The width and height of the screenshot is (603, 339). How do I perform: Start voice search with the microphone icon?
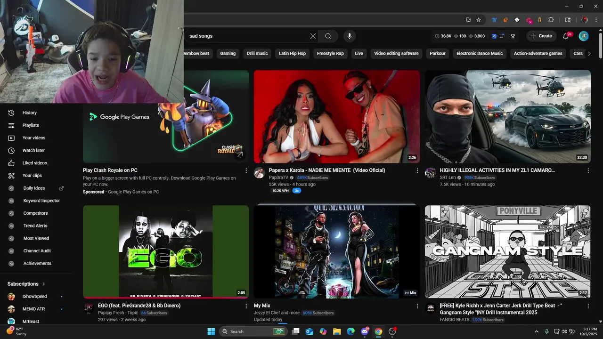point(349,36)
